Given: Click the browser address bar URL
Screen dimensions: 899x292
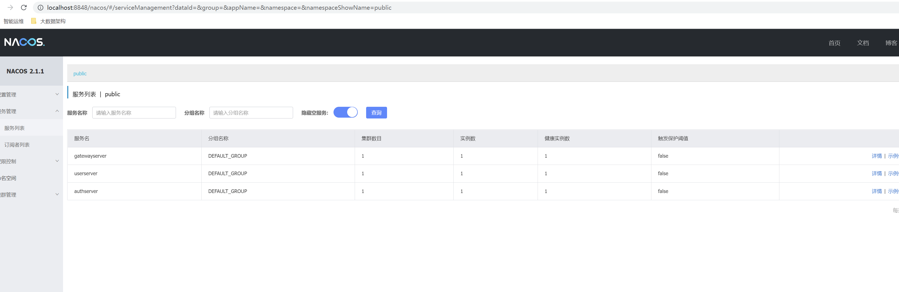Looking at the screenshot, I should point(219,8).
